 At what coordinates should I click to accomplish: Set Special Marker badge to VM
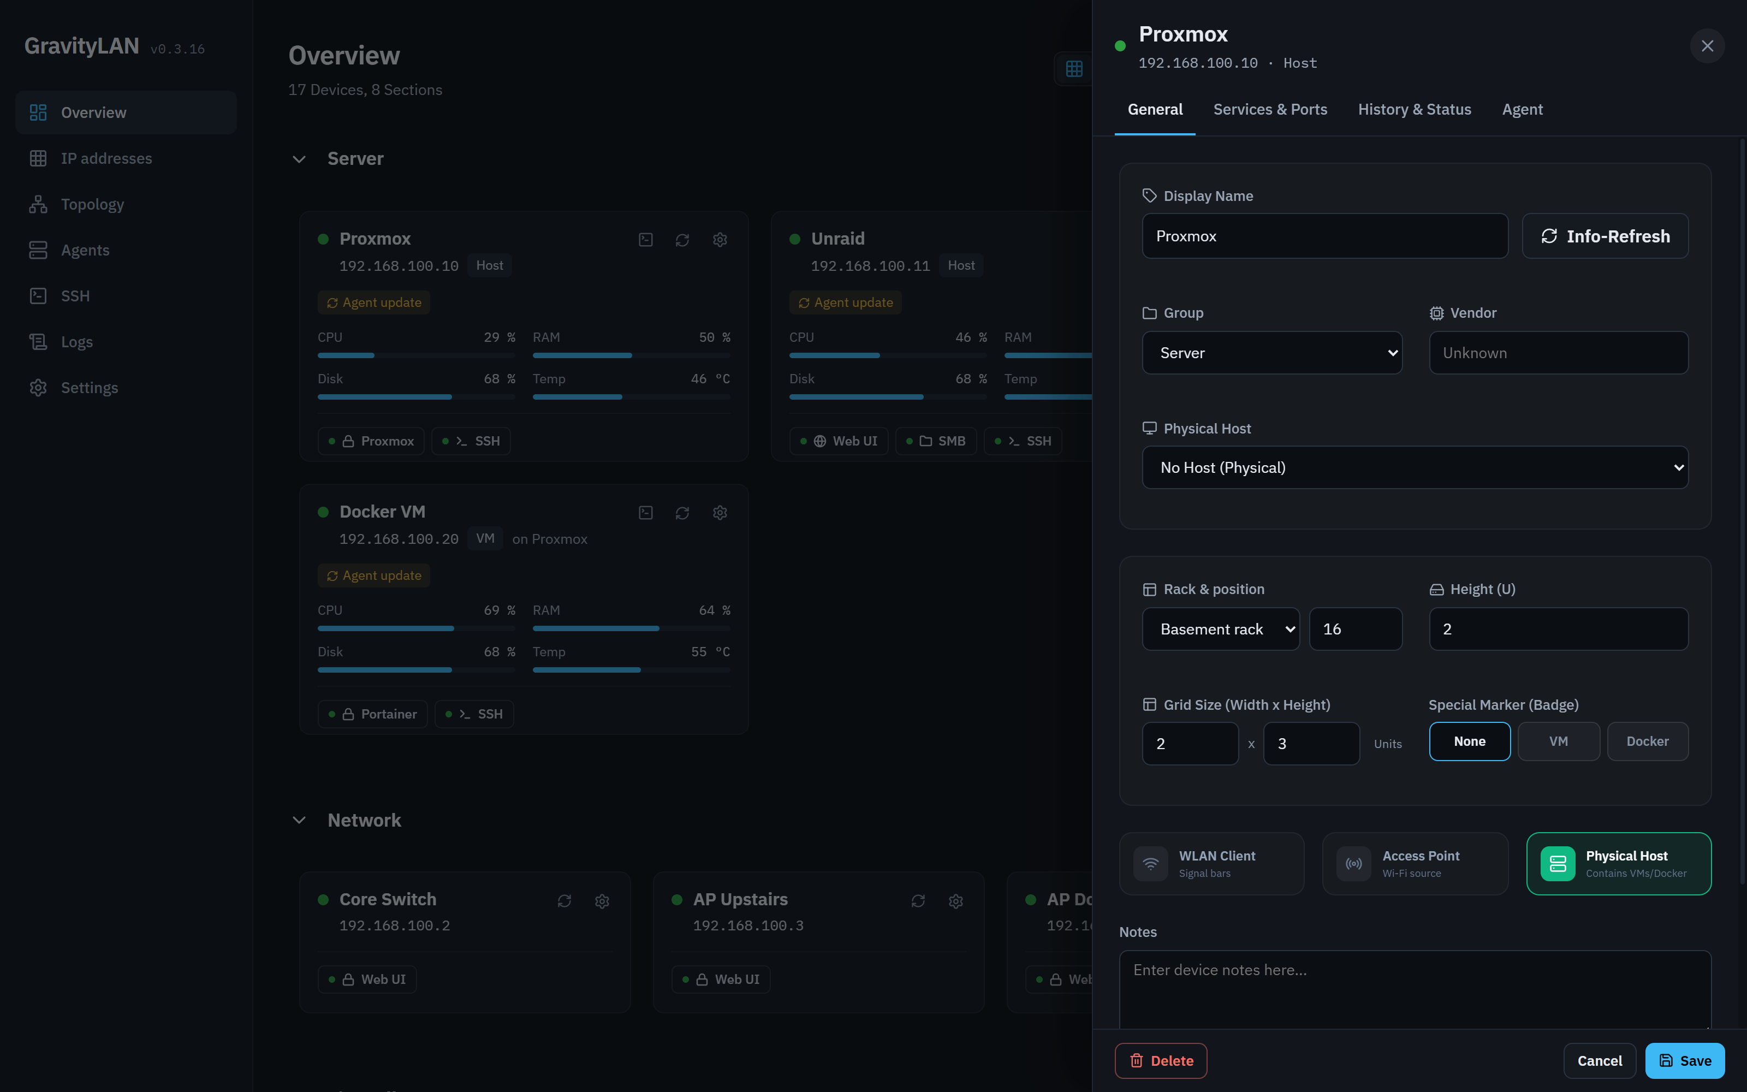coord(1559,741)
